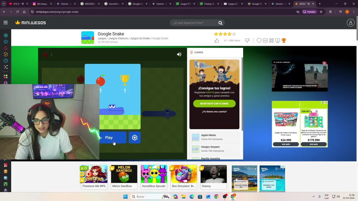
Task: Open the Juegos de Snake breadcrumb link
Action: [x=140, y=39]
